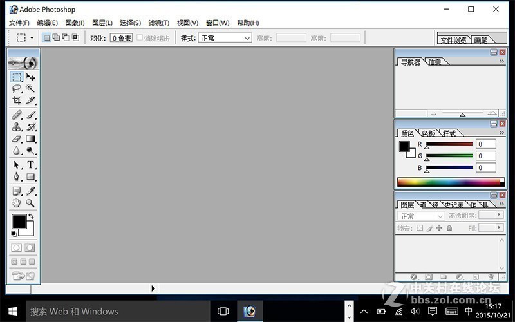
Task: Click the Windows search box on taskbar
Action: (x=118, y=311)
